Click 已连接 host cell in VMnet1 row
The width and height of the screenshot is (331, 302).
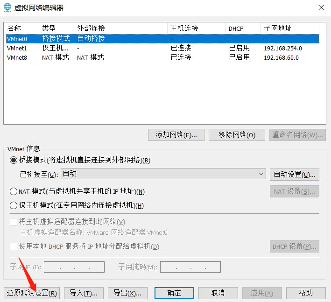click(x=181, y=48)
